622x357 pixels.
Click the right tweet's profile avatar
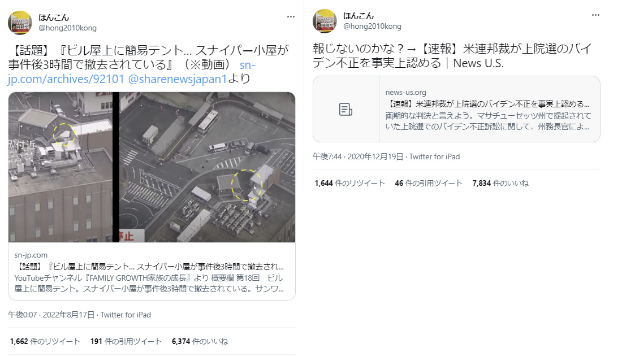[325, 21]
